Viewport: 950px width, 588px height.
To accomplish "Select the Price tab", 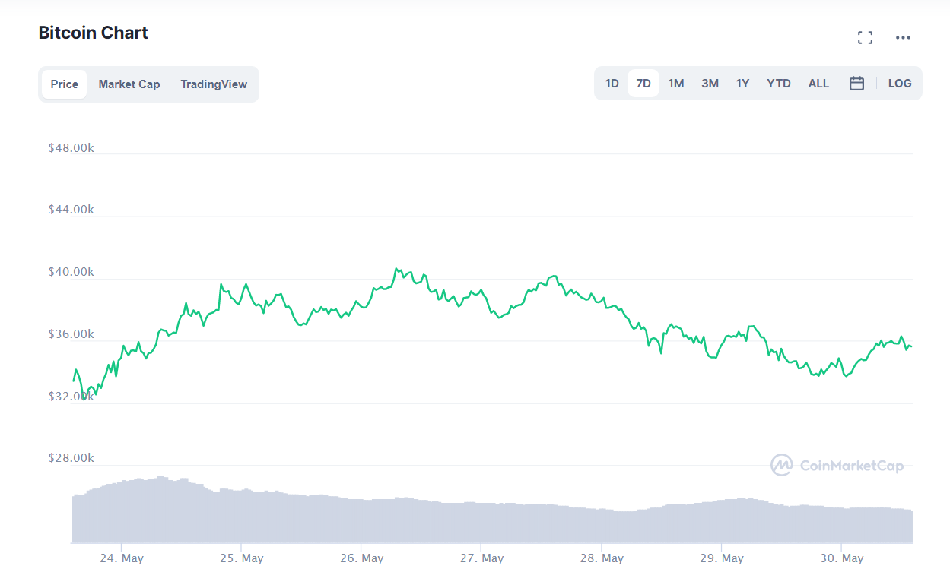I will [x=65, y=84].
